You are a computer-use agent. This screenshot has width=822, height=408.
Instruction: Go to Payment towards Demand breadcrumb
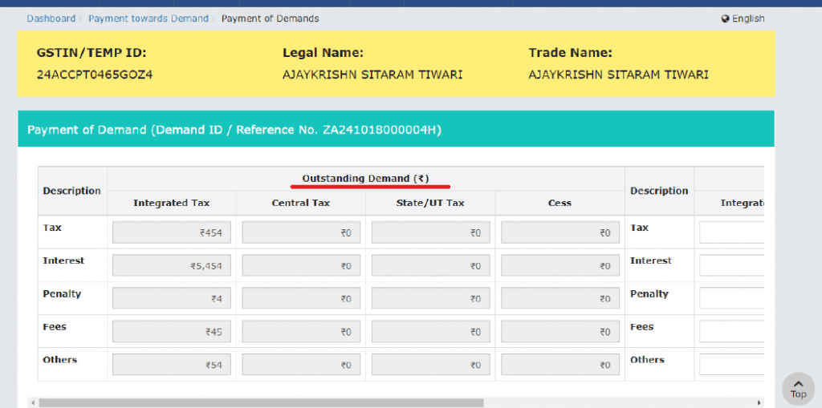pos(149,18)
